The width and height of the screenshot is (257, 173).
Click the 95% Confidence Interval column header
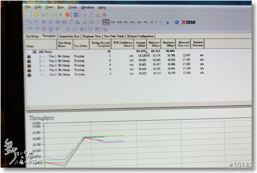pos(123,44)
